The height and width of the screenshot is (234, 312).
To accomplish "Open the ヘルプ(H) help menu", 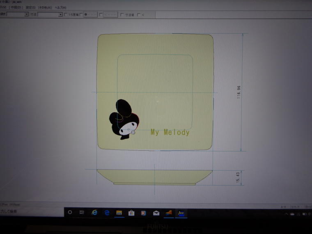I will 60,7.
